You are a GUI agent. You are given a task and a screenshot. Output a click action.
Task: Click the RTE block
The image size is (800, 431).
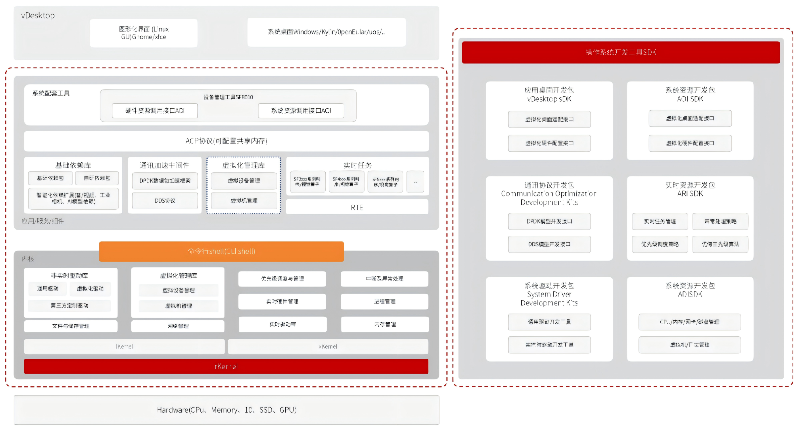(357, 207)
